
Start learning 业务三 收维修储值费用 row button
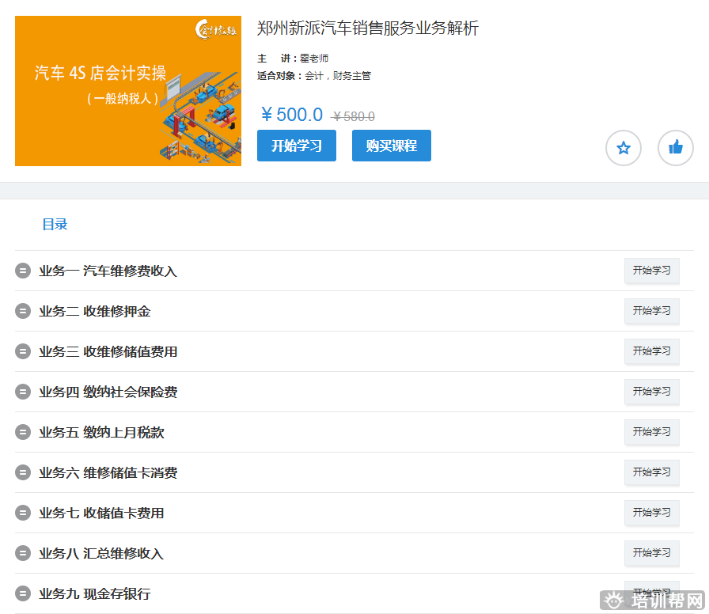click(651, 351)
